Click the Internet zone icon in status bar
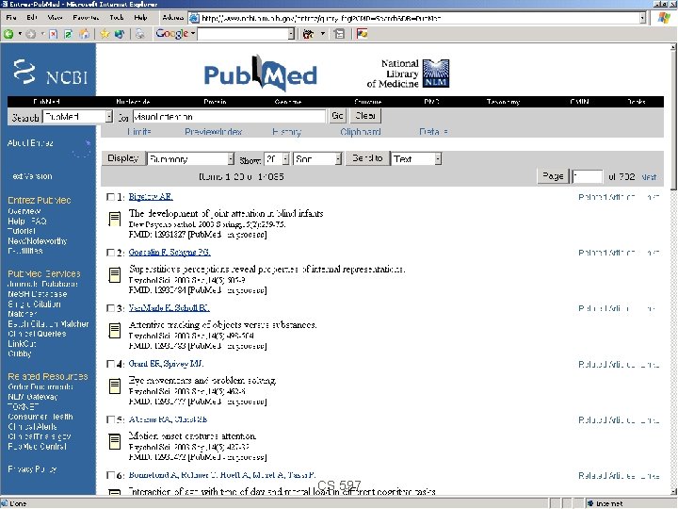The height and width of the screenshot is (509, 678). pyautogui.click(x=590, y=503)
